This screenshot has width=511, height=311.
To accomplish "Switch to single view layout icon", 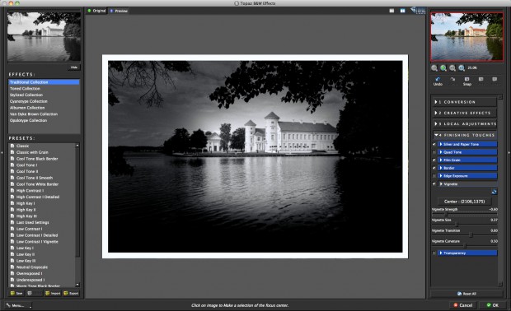I will pyautogui.click(x=391, y=11).
